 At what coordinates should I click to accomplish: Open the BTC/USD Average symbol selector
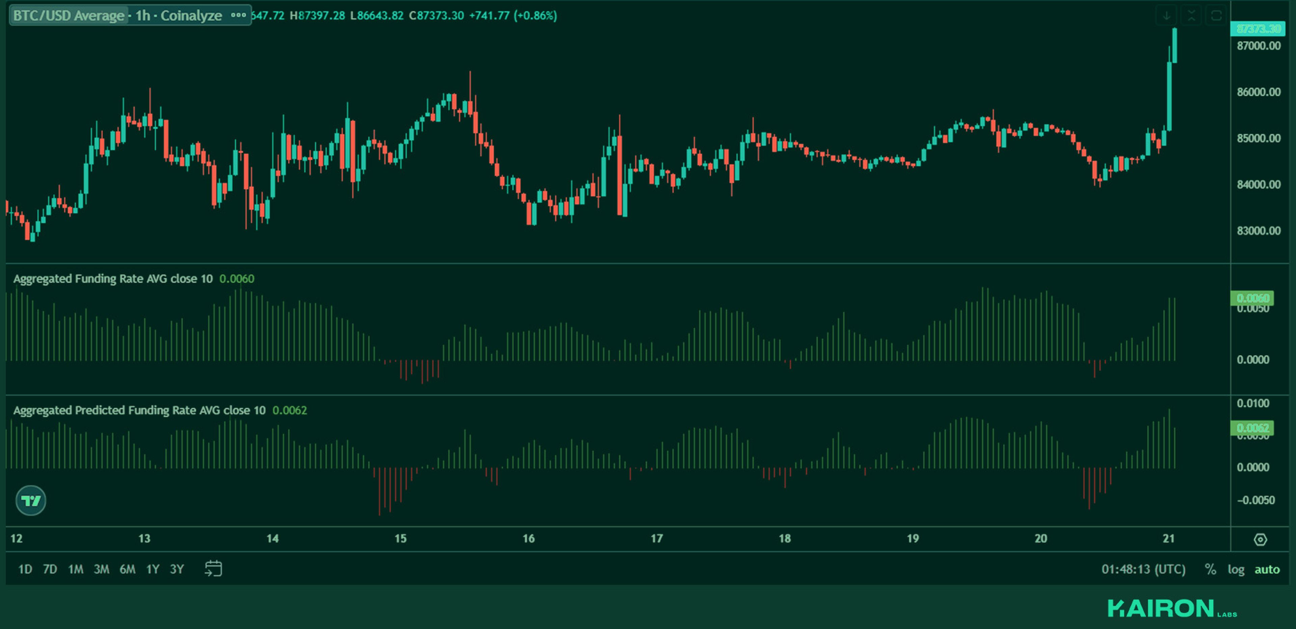(x=69, y=16)
